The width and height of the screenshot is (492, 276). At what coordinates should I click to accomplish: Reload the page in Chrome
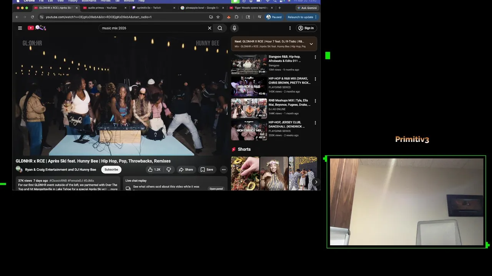point(32,17)
